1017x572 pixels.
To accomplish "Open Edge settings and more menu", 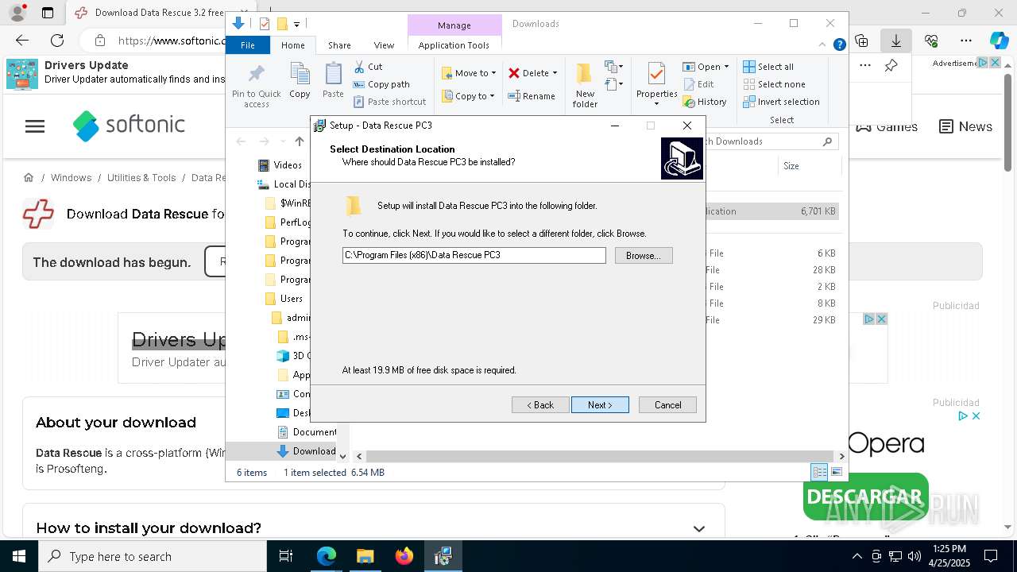I will point(966,41).
